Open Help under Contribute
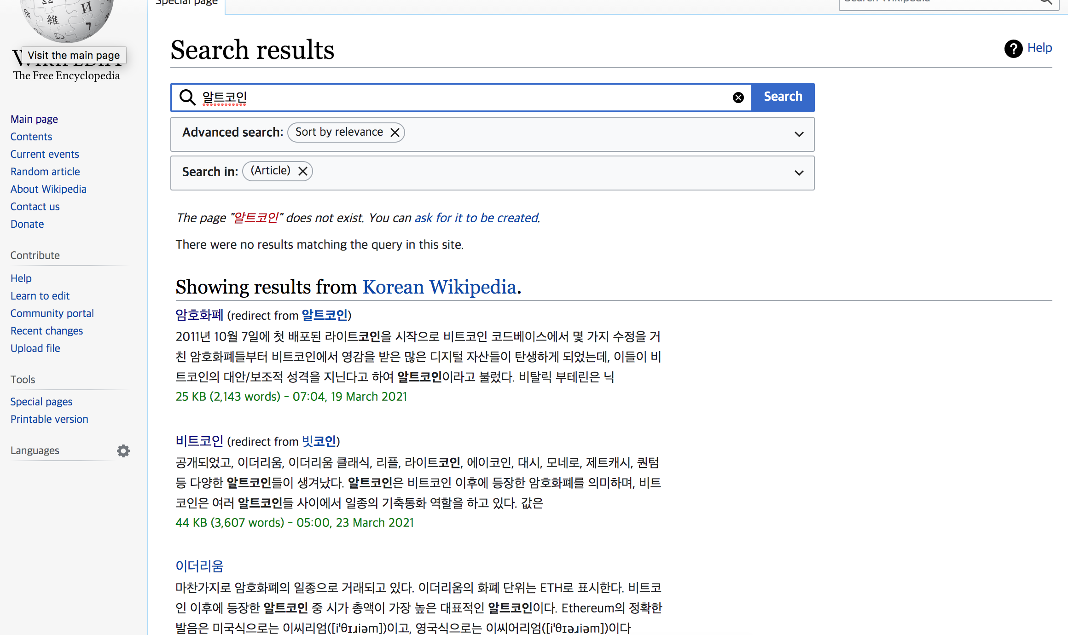The image size is (1068, 635). click(x=21, y=278)
